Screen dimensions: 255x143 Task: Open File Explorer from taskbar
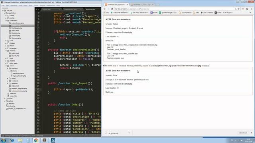point(20,140)
